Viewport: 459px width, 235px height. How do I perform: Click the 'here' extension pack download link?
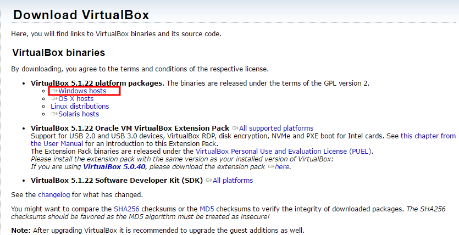282,167
